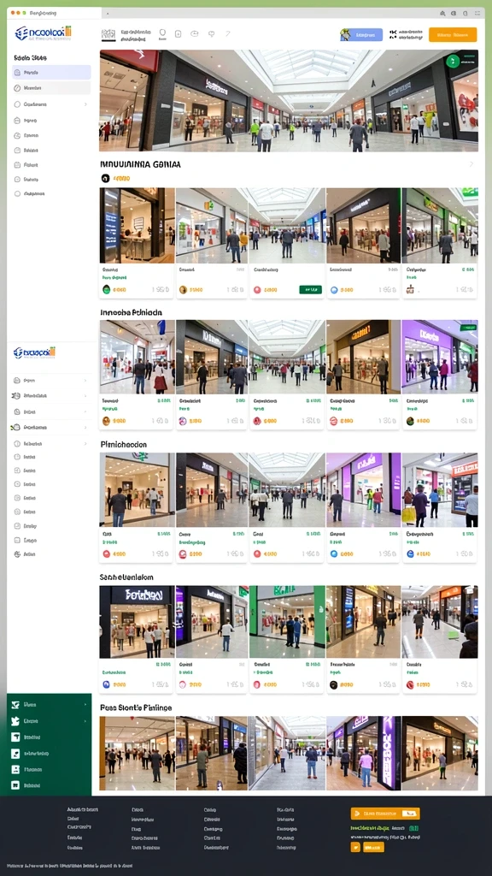Viewport: 492px width, 876px height.
Task: Expand the first item in the green sidebar panel
Action: click(x=49, y=705)
